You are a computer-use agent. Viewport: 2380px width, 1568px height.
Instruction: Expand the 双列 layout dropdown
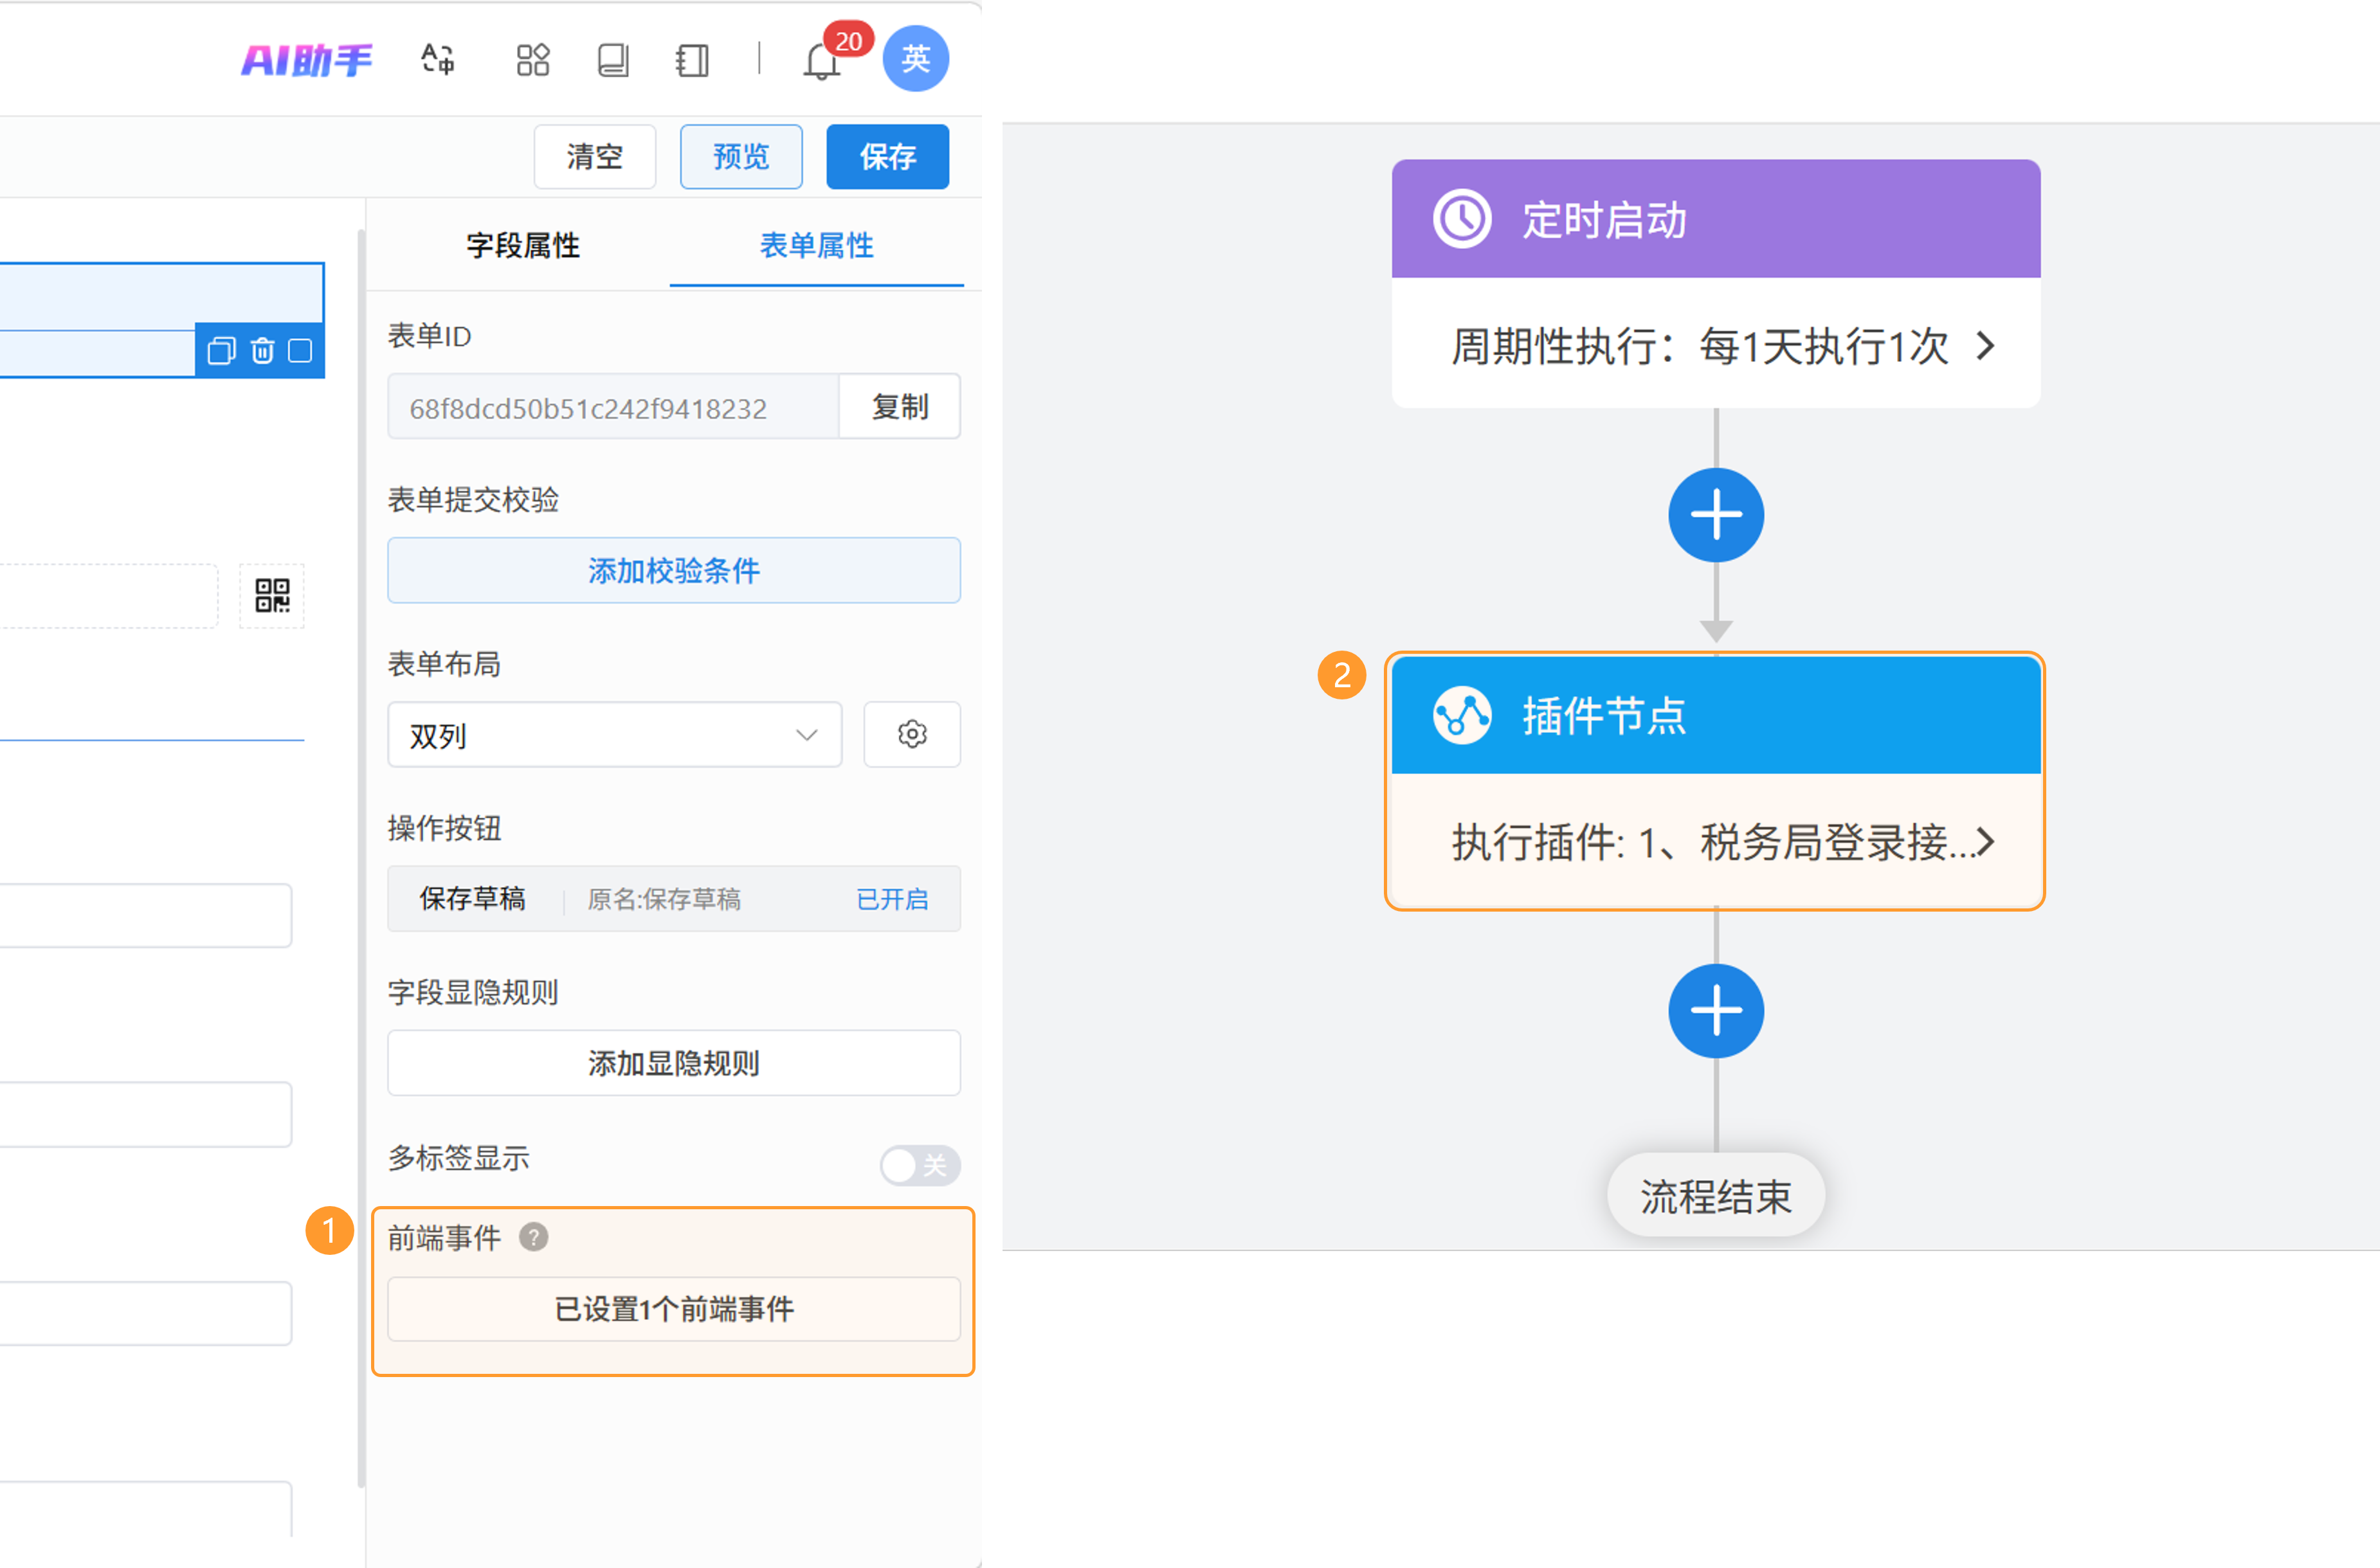click(614, 735)
